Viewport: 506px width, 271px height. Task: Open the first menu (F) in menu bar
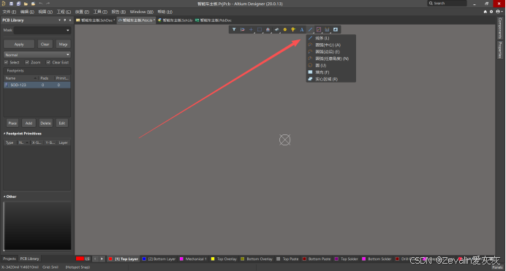coord(9,12)
